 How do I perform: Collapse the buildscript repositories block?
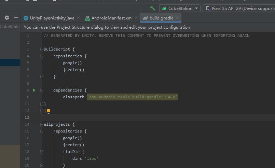pos(42,56)
